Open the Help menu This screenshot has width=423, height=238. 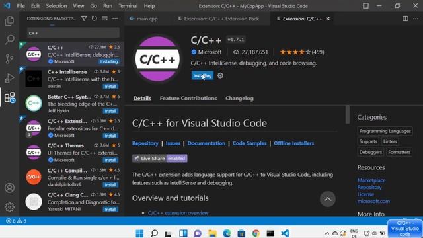(x=149, y=6)
